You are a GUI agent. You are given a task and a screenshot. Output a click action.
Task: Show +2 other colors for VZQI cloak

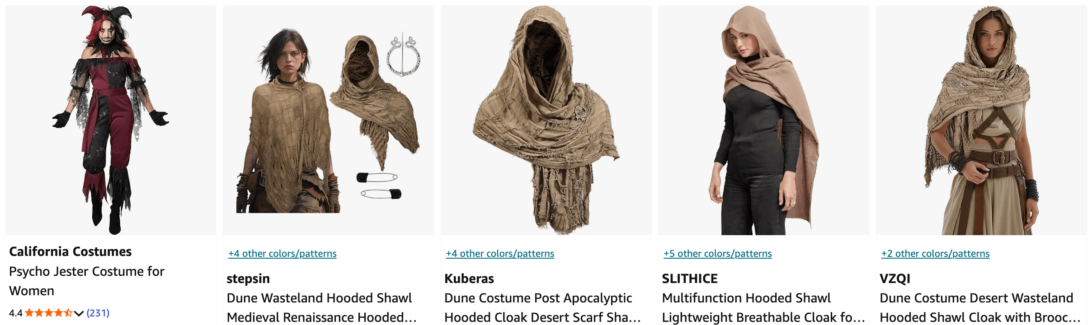pyautogui.click(x=935, y=254)
